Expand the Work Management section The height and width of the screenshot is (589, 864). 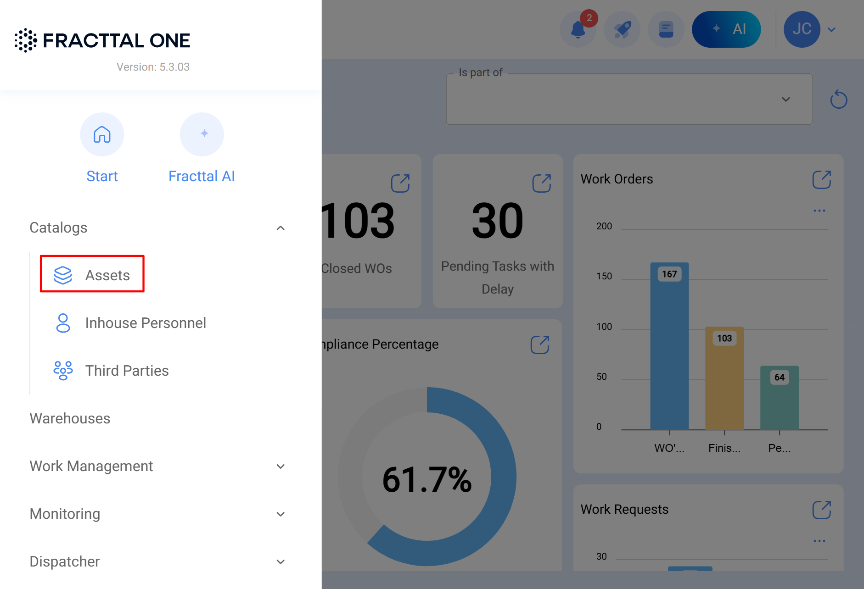[281, 466]
